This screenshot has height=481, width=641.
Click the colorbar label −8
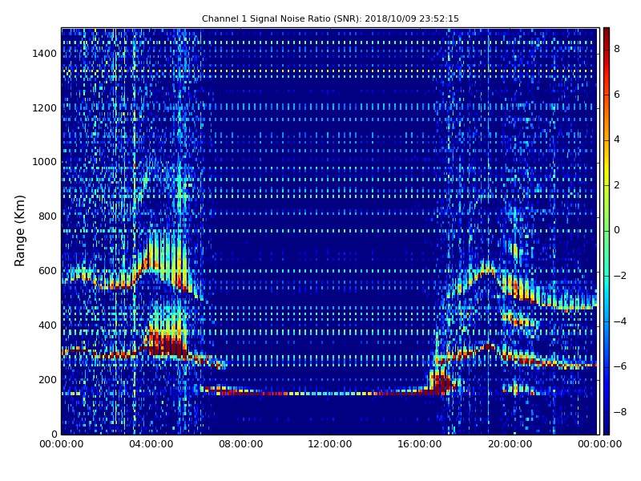(x=620, y=412)
